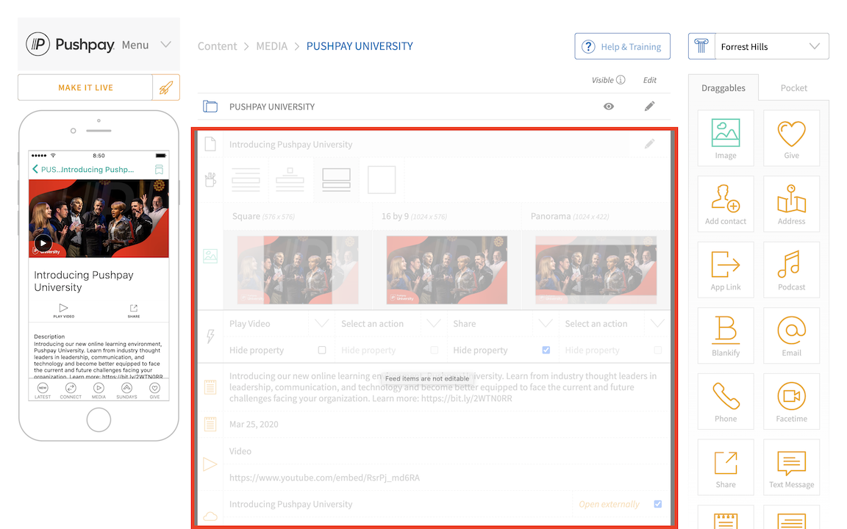
Task: Click the Help & Training button
Action: click(x=622, y=46)
